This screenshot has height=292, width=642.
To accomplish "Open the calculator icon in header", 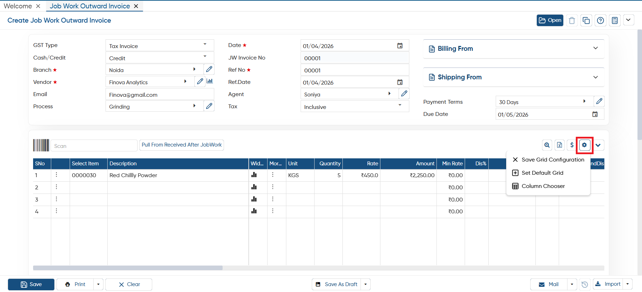I will [615, 21].
